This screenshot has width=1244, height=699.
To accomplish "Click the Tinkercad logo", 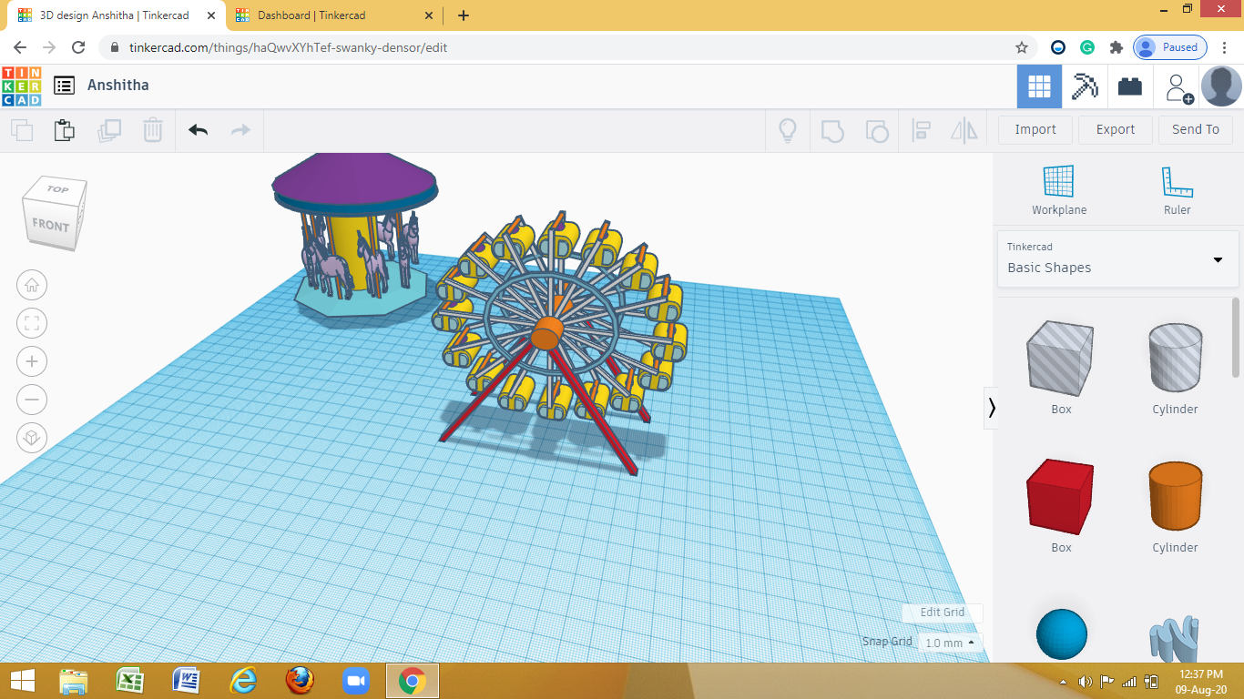I will pos(21,86).
